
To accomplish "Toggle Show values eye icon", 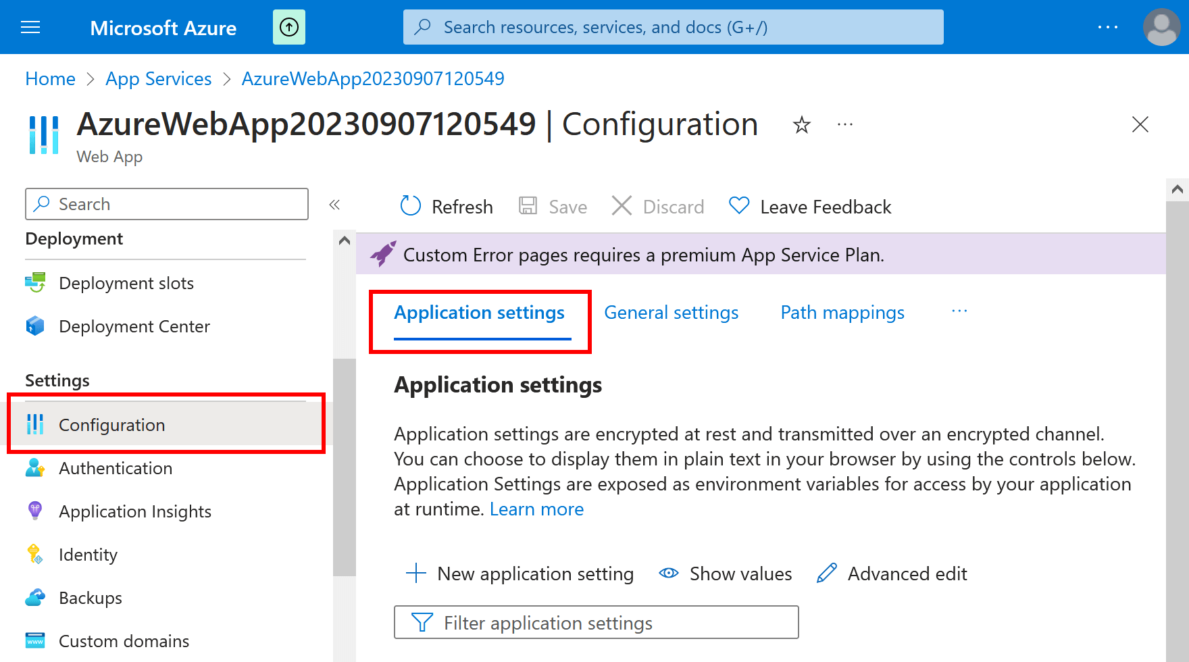I will pos(669,573).
